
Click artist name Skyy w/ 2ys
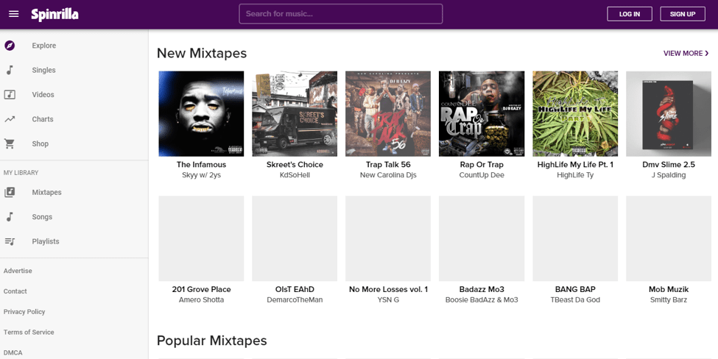click(202, 175)
